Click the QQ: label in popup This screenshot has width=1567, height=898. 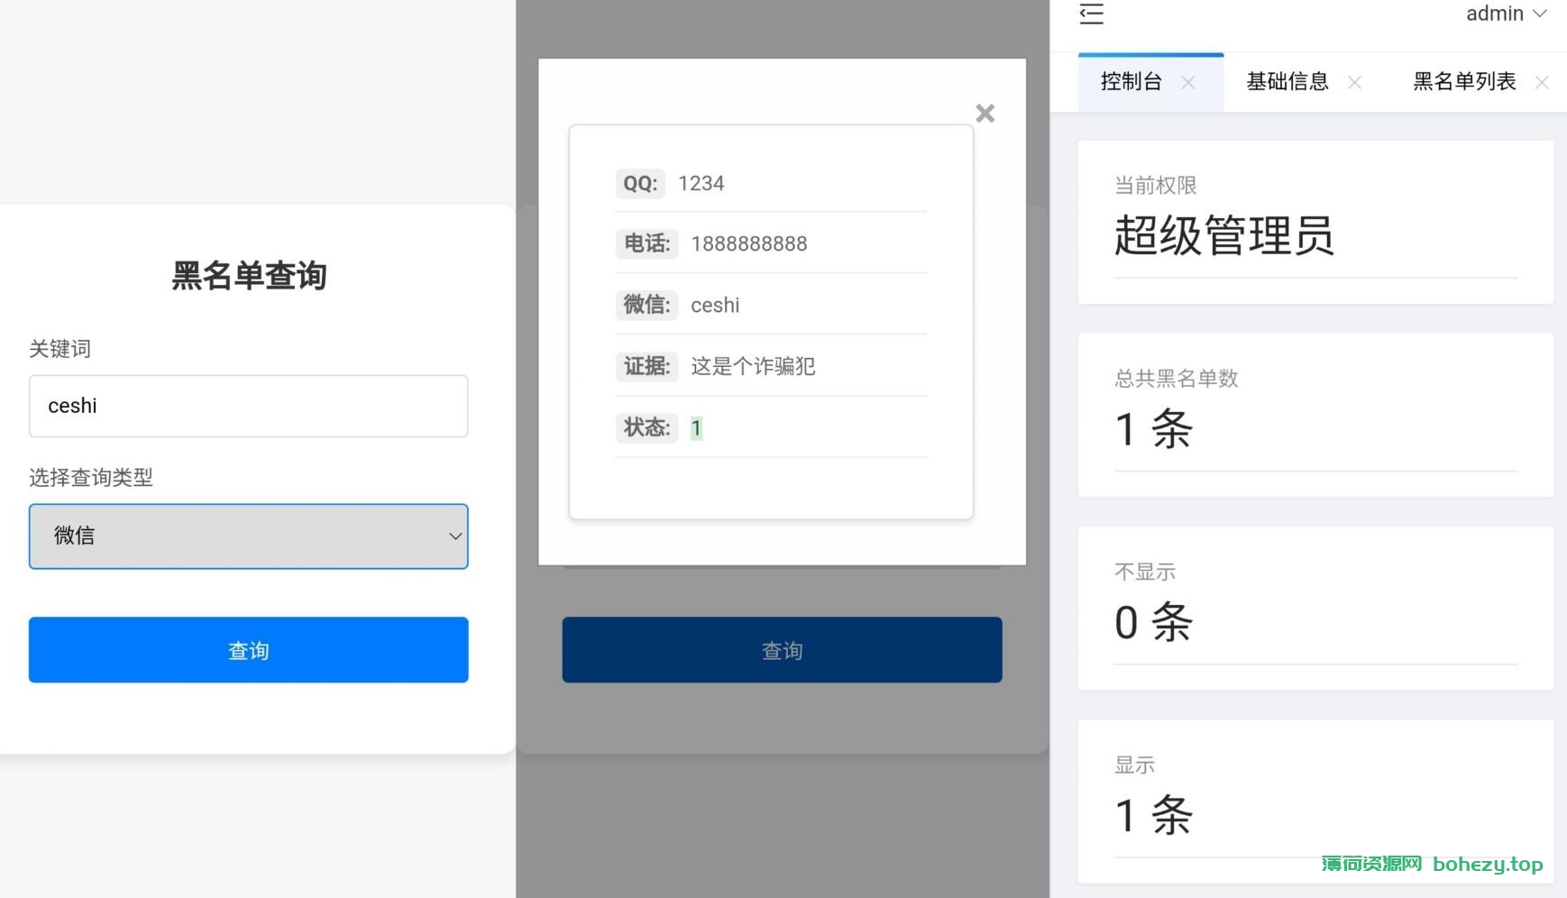tap(640, 184)
